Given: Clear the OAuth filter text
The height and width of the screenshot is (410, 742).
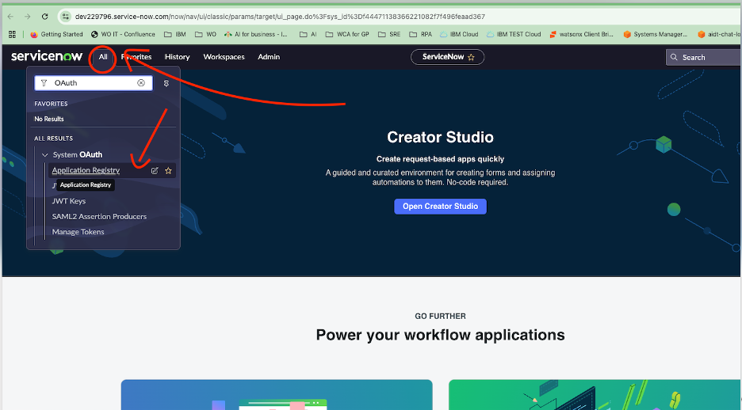Looking at the screenshot, I should coord(141,83).
